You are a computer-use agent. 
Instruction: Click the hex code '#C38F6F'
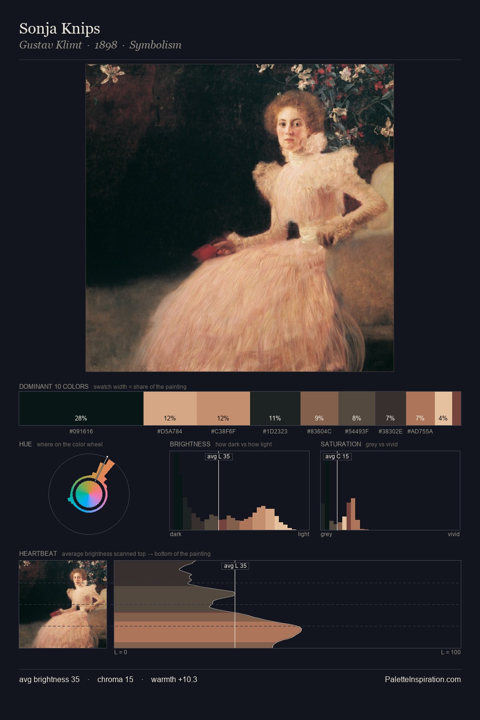coord(223,432)
